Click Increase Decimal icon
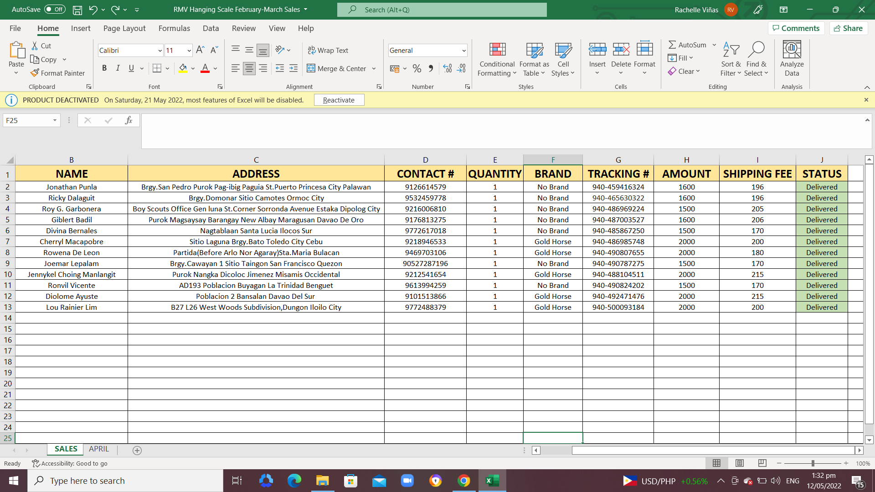Image resolution: width=875 pixels, height=492 pixels. tap(448, 68)
